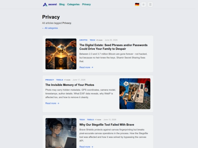Open the Digital Estate article thumbnail
The width and height of the screenshot is (198, 148).
pyautogui.click(x=61, y=54)
